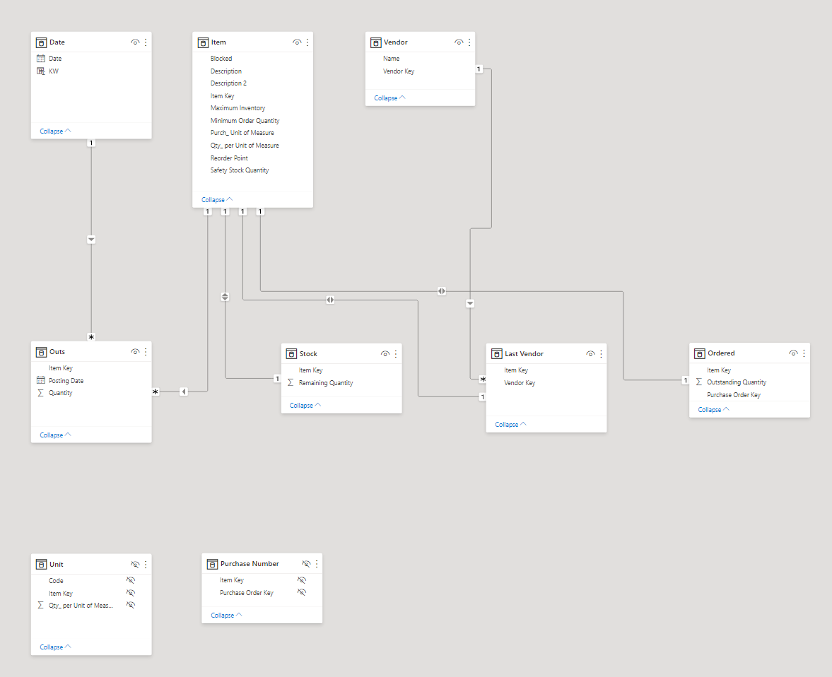Click the Purchase Number table header icon

pos(212,564)
